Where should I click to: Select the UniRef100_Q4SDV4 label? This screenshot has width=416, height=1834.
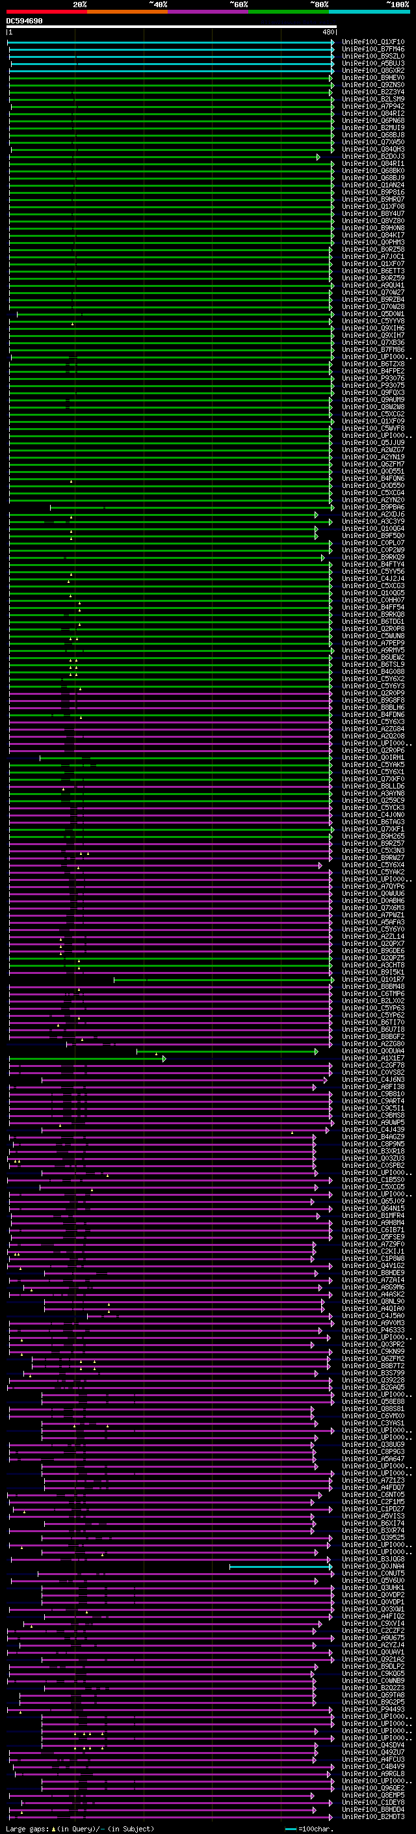(372, 1745)
